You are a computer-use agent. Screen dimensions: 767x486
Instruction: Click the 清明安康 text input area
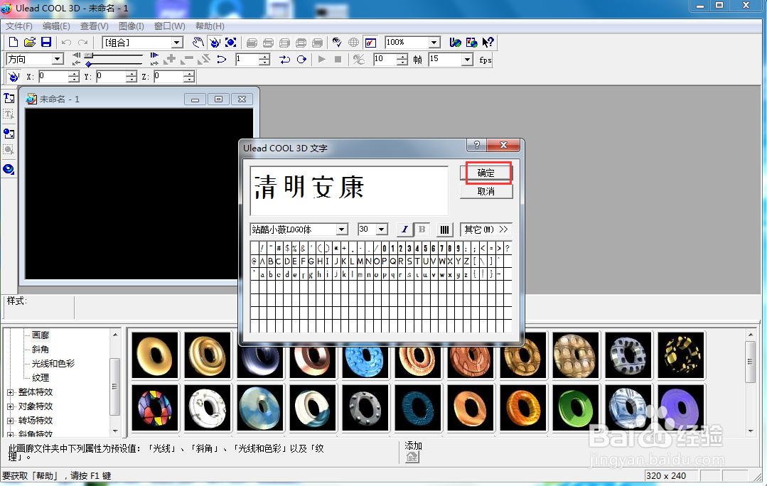coord(349,190)
